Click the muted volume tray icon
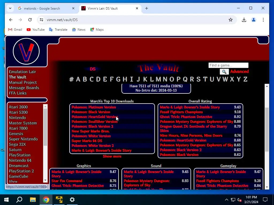 point(239,200)
